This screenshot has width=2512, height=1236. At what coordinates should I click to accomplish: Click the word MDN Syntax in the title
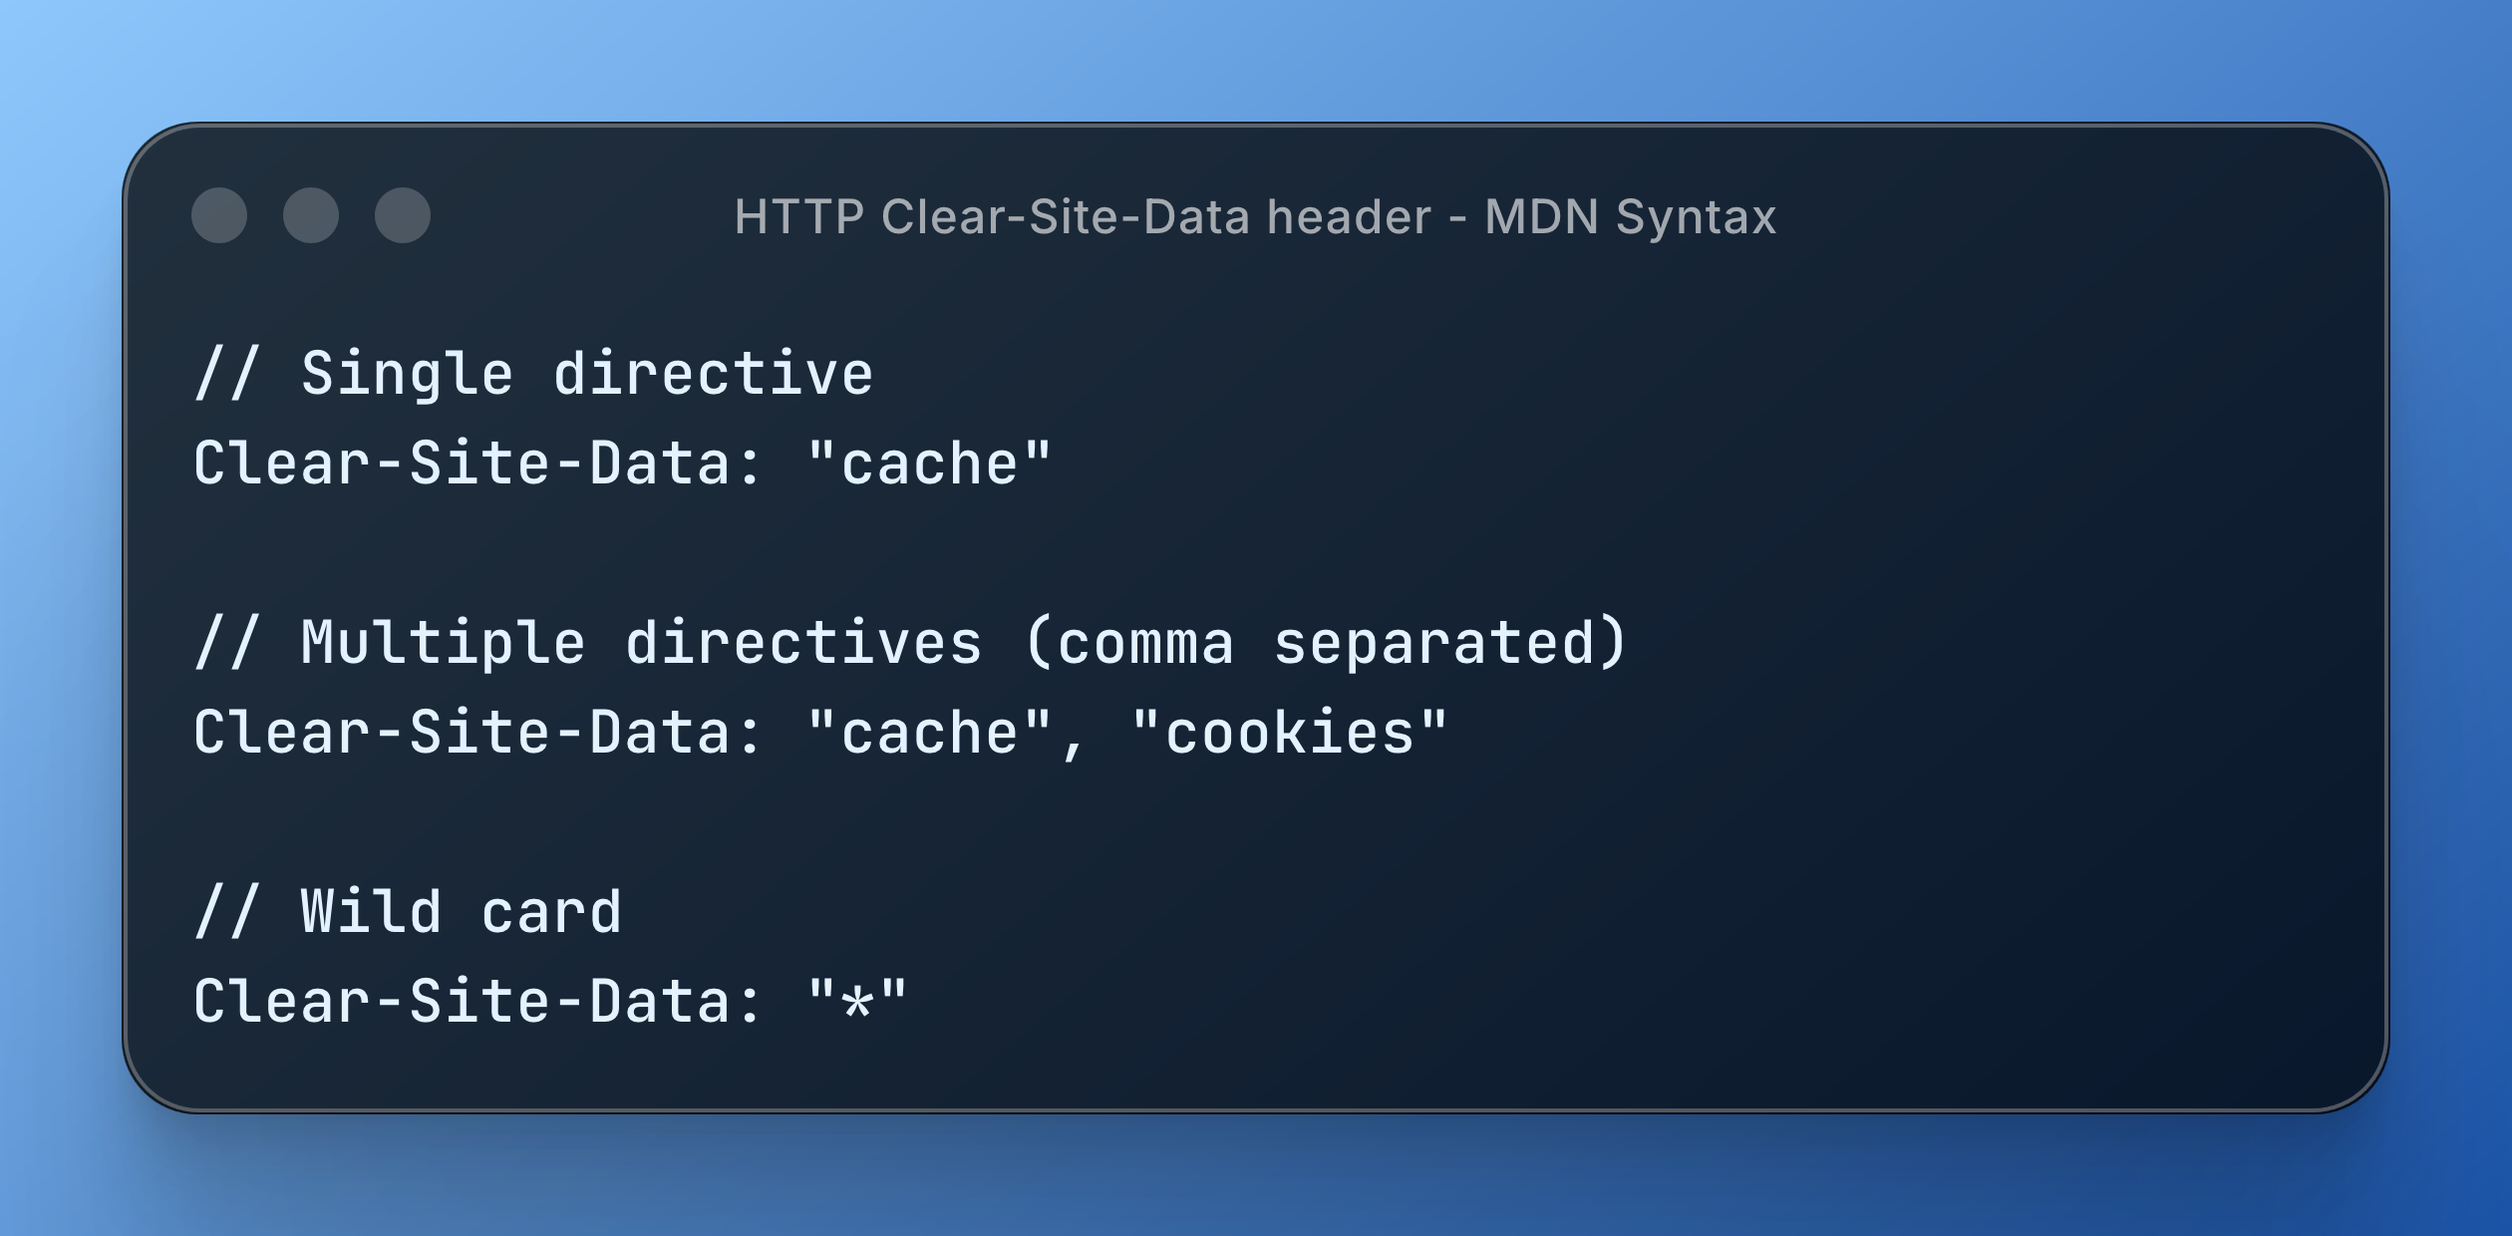coord(1631,217)
